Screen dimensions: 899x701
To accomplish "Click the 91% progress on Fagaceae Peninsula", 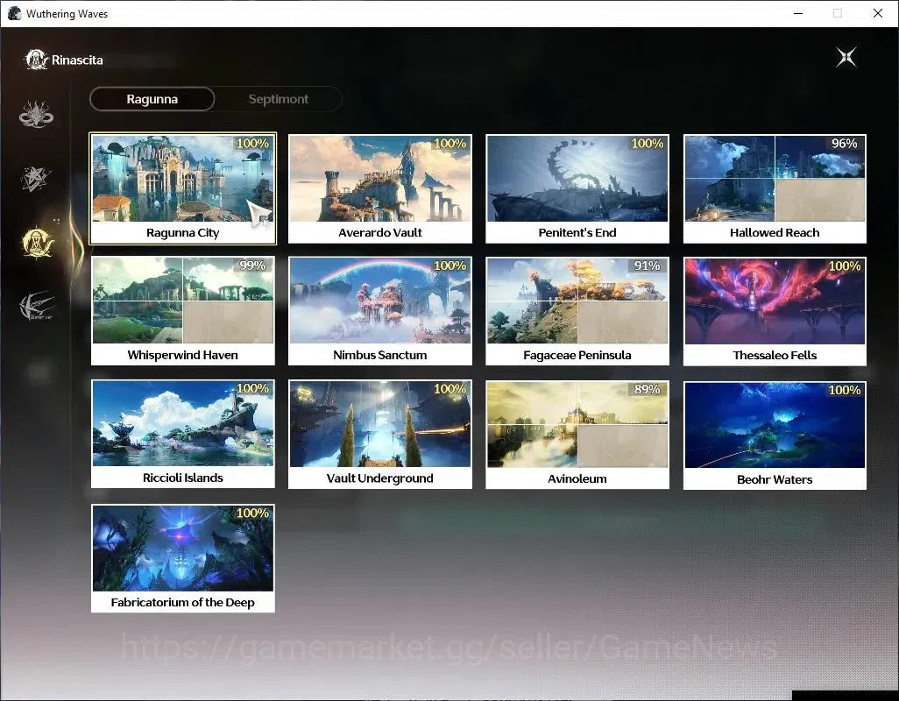I will click(x=647, y=266).
